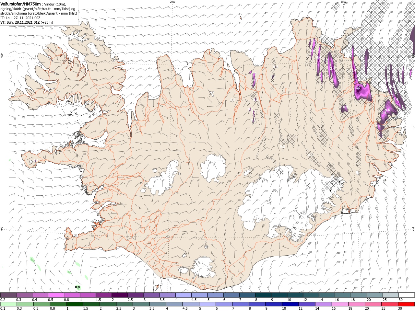This screenshot has width=415, height=311.
Task: Click the 20W longitude label
Action: [172, 2]
